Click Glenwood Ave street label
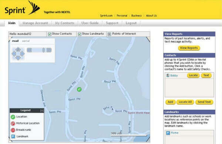Viewport: 222px width, 144px height. pos(43,98)
